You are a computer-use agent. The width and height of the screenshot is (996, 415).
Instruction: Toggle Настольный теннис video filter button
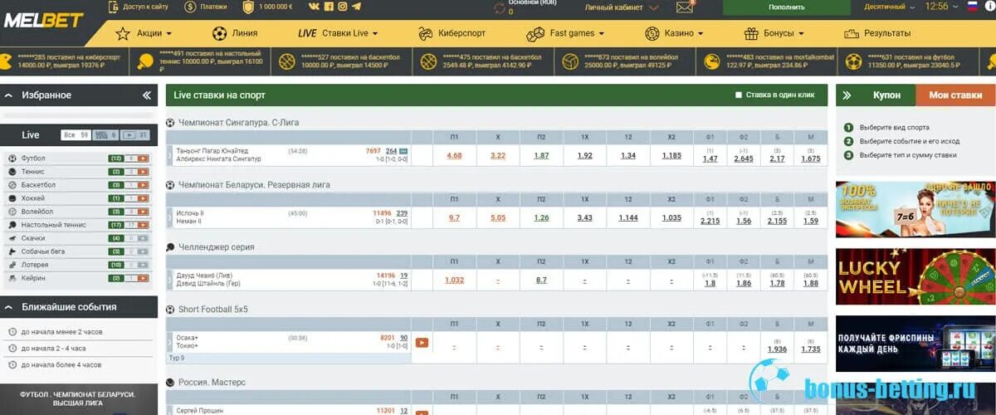point(143,224)
